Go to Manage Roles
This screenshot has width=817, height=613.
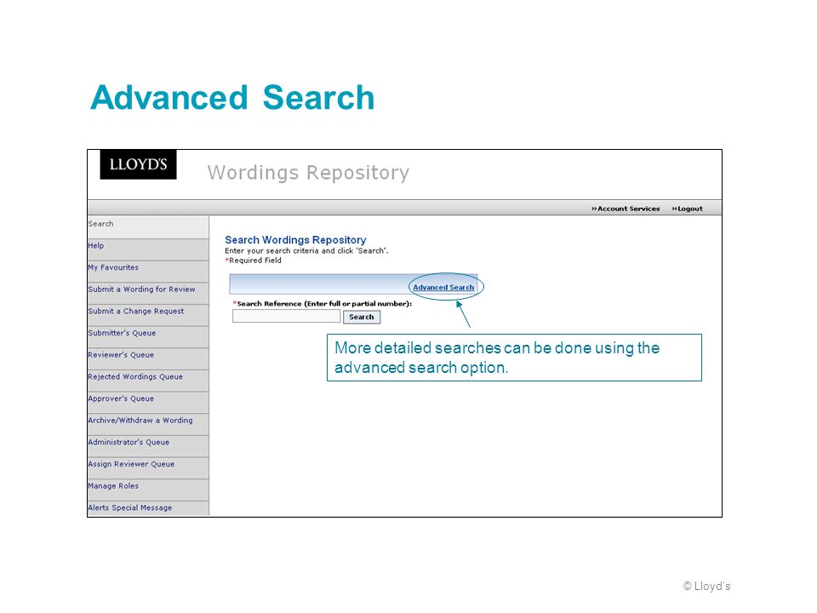coord(148,490)
